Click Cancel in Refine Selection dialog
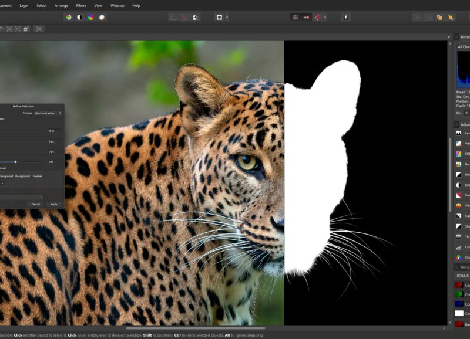This screenshot has height=339, width=470. point(36,204)
